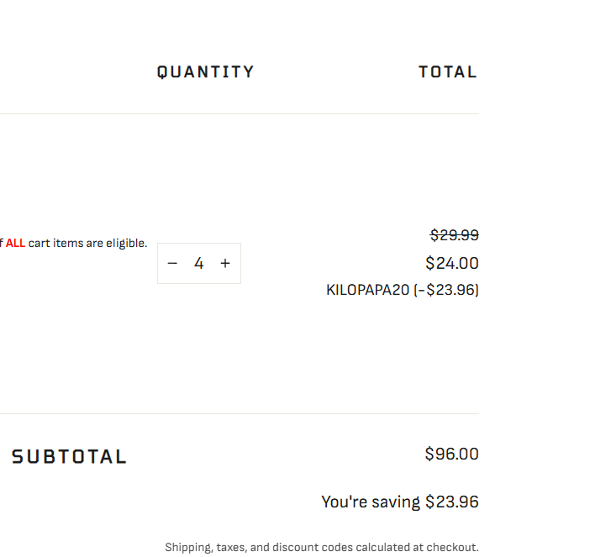Click the "You're saving" message text

pos(371,502)
